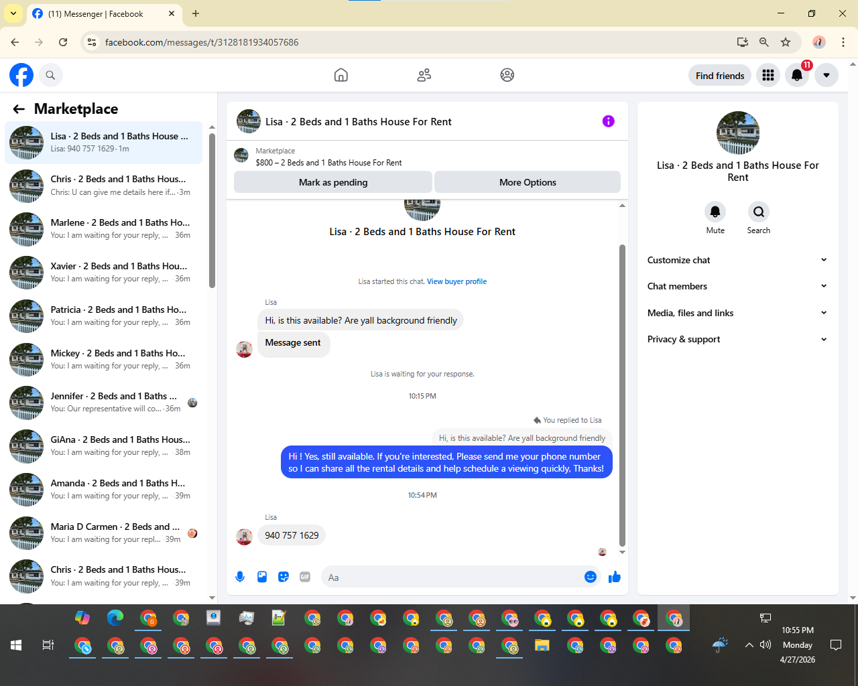The height and width of the screenshot is (686, 858).
Task: Click Mark as pending button
Action: coord(333,182)
